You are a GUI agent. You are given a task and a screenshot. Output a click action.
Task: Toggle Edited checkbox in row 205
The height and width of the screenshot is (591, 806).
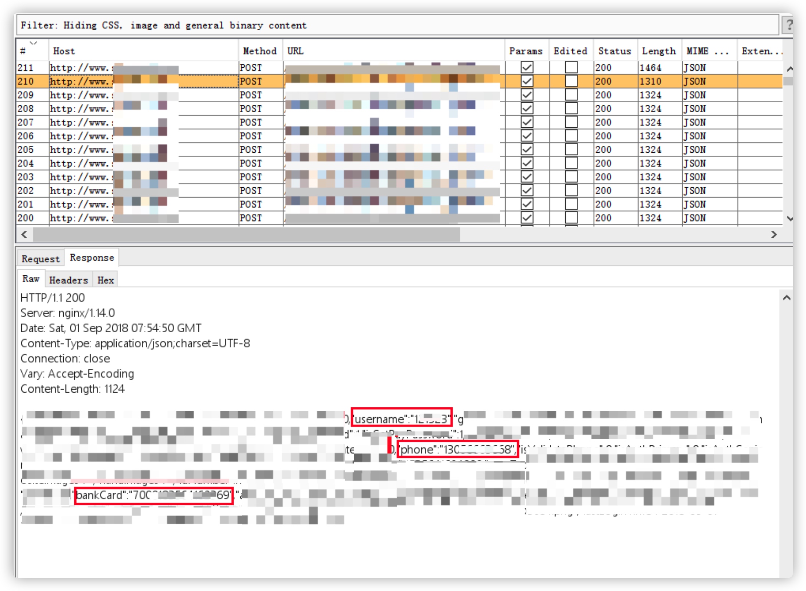click(571, 150)
